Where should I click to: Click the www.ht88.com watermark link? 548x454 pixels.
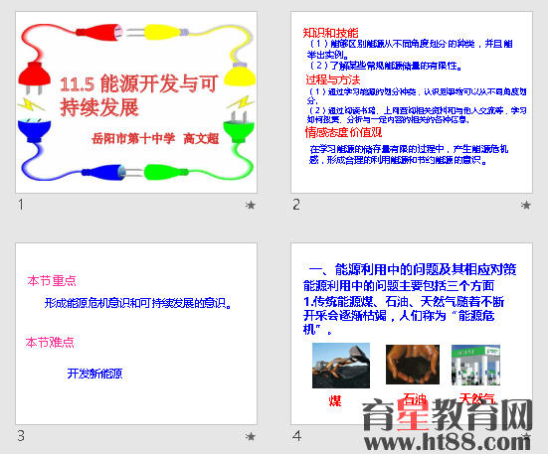click(x=447, y=442)
